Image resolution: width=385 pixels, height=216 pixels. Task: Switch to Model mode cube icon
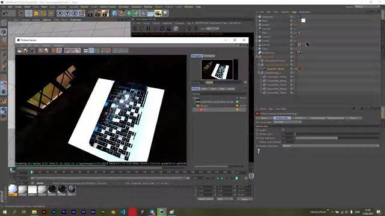click(x=4, y=32)
